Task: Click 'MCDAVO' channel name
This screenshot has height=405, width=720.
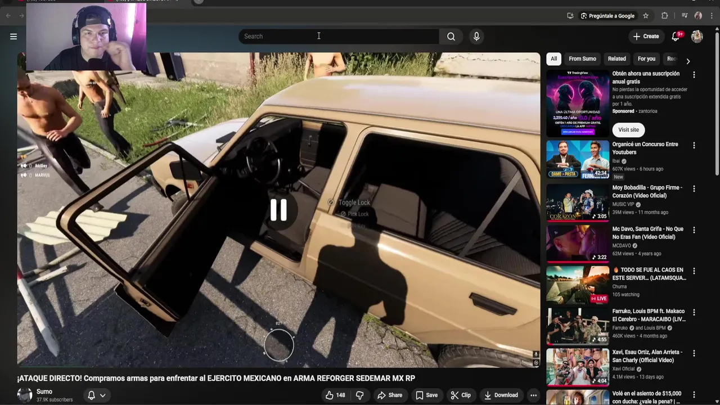Action: click(x=622, y=246)
